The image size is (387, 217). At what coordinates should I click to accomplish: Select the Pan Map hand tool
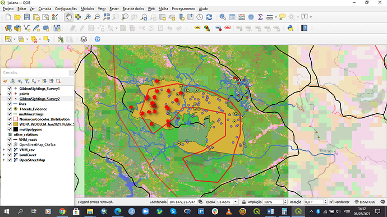(68, 17)
